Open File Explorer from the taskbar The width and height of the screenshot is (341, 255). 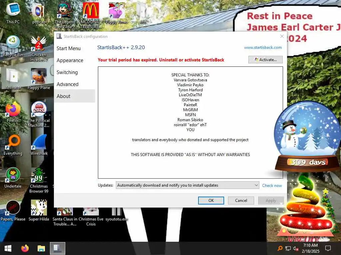[41, 248]
